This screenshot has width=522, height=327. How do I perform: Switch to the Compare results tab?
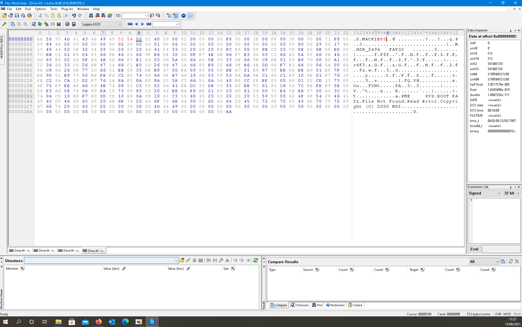click(x=279, y=305)
